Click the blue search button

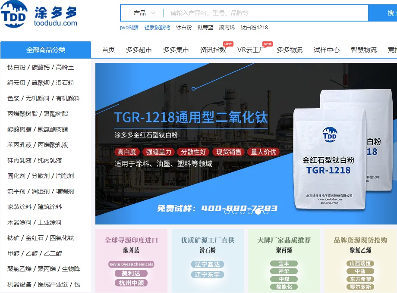tap(383, 13)
